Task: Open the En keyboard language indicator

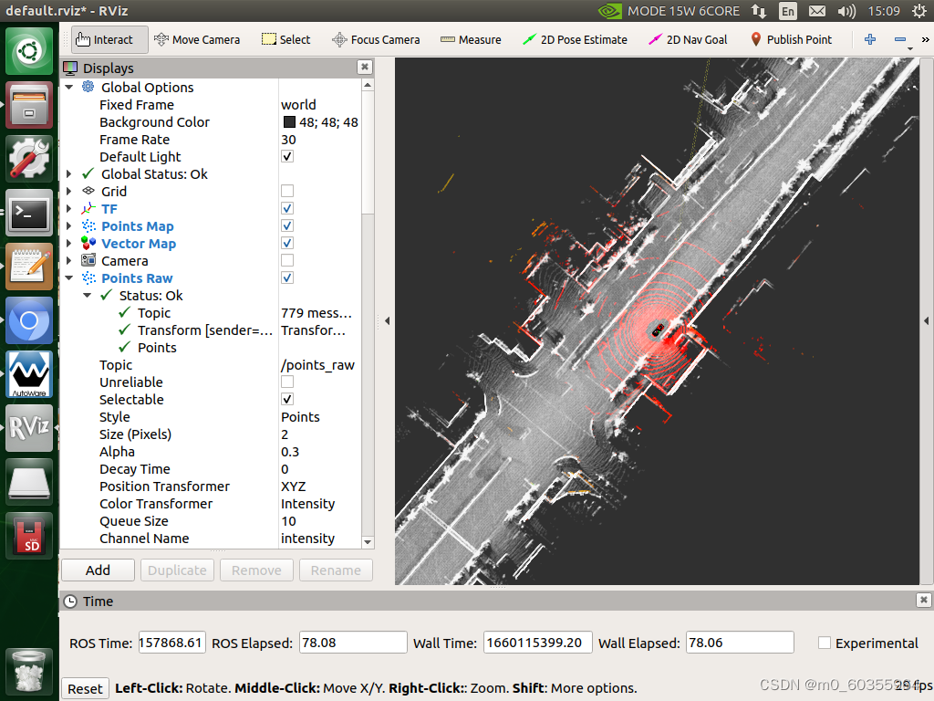Action: (787, 11)
